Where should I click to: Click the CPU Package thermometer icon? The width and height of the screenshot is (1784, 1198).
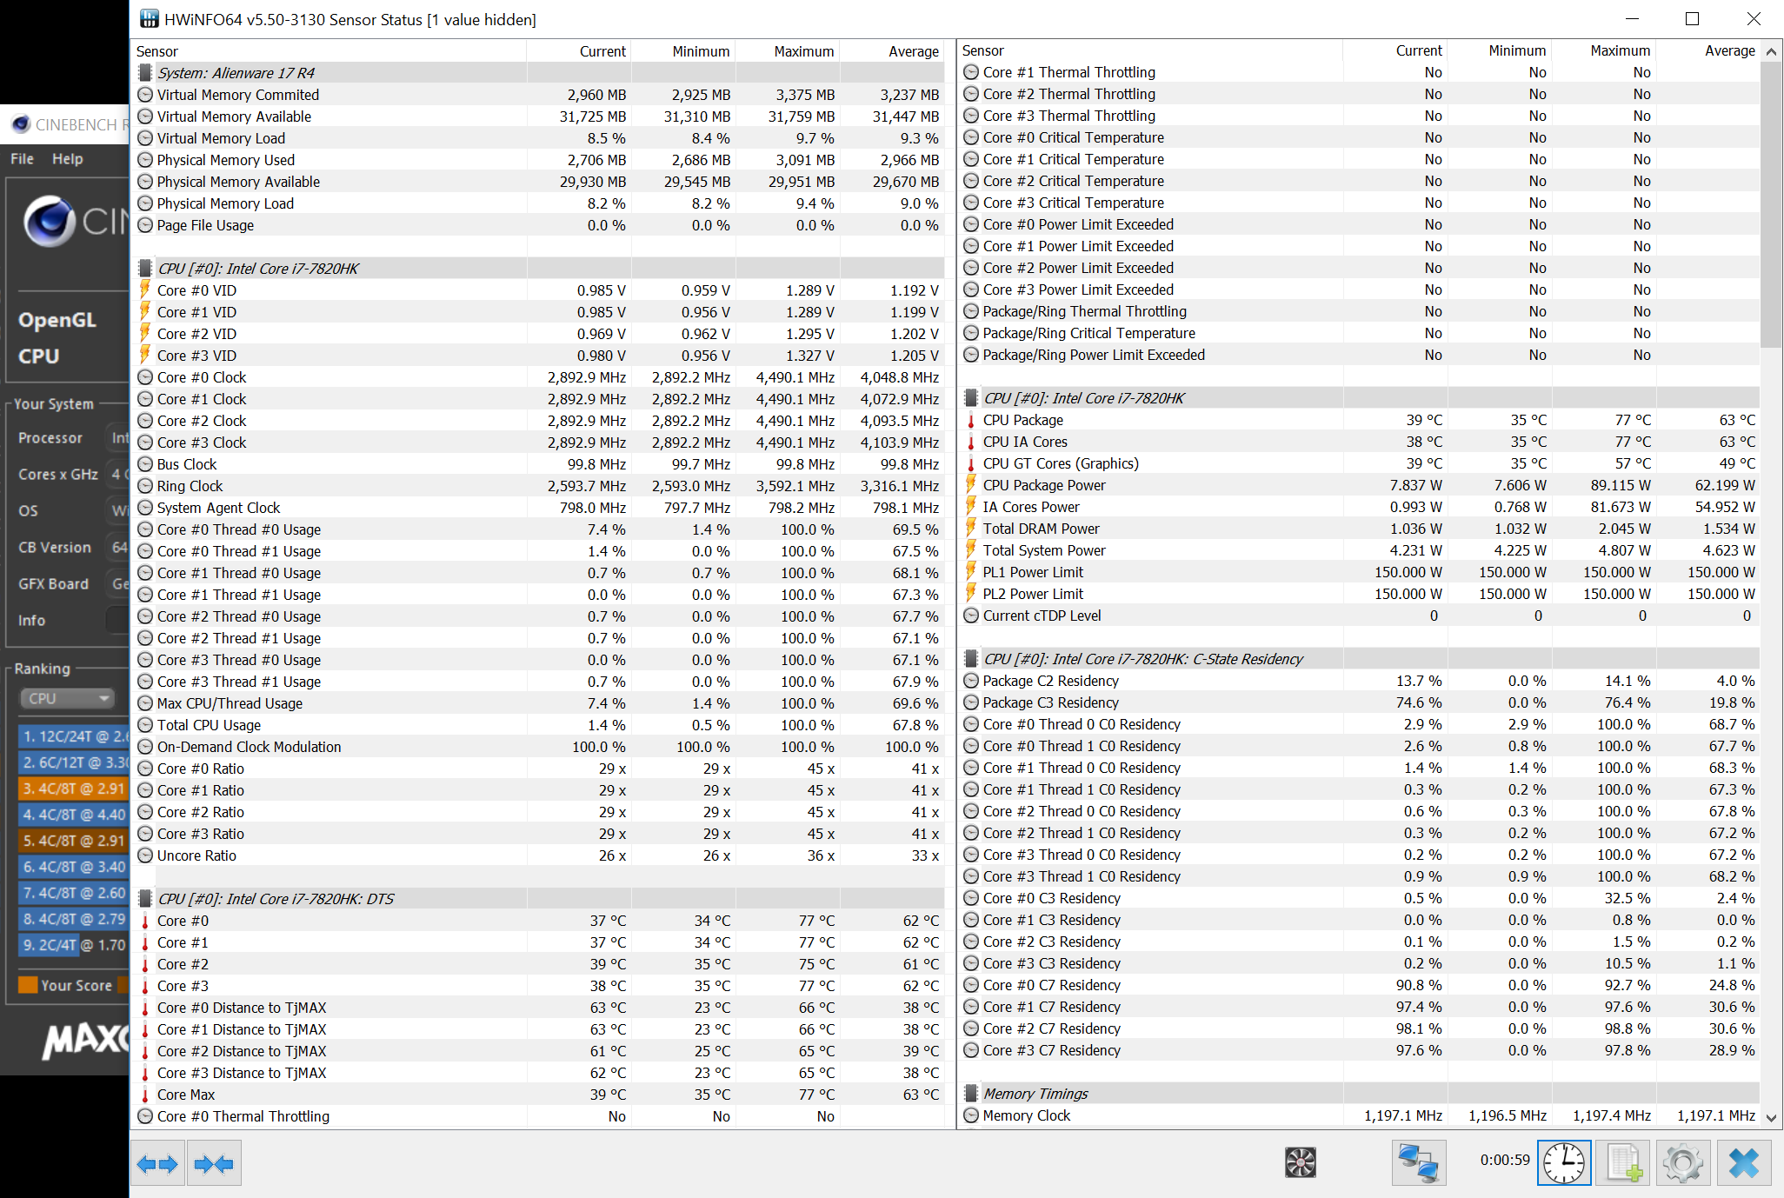coord(971,420)
